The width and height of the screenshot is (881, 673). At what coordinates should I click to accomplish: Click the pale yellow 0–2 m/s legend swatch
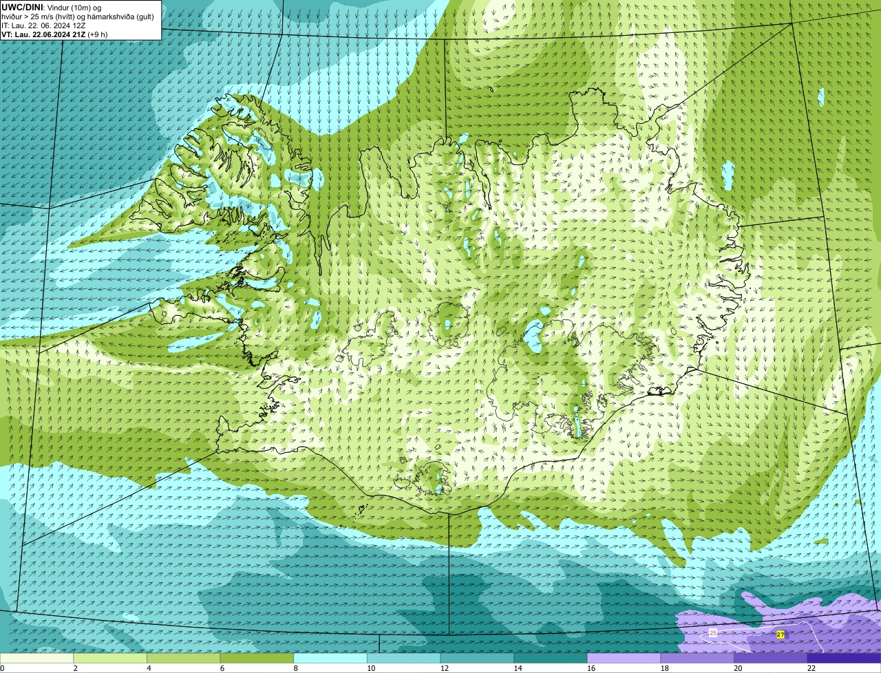pyautogui.click(x=36, y=659)
